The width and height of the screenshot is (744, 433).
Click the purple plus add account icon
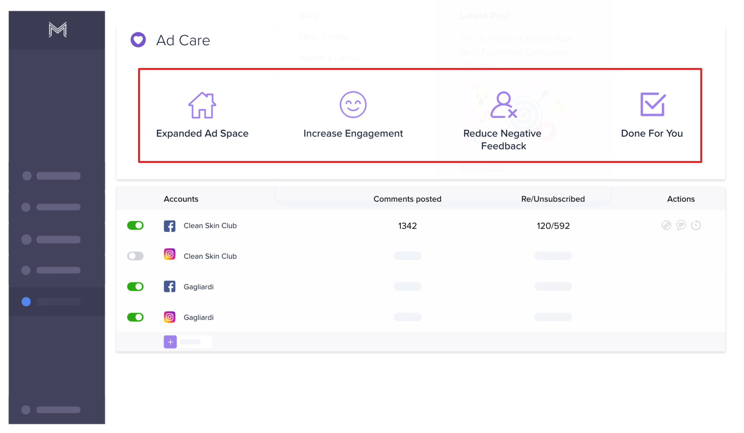[x=170, y=342]
